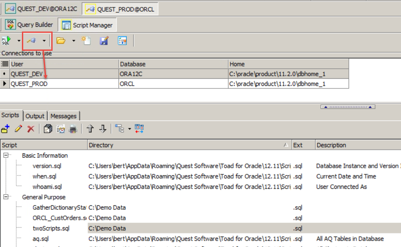Click the Description column header
The height and width of the screenshot is (247, 401).
pyautogui.click(x=358, y=145)
